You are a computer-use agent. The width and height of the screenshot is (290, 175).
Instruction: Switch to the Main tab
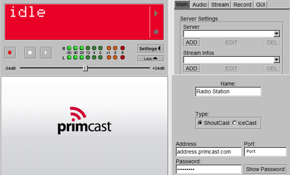182,4
